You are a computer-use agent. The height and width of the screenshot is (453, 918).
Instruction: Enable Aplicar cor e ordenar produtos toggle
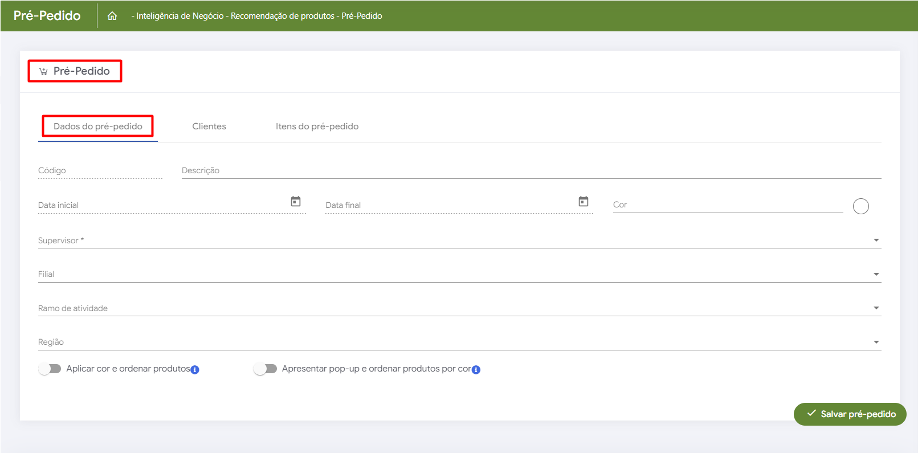[x=50, y=369]
